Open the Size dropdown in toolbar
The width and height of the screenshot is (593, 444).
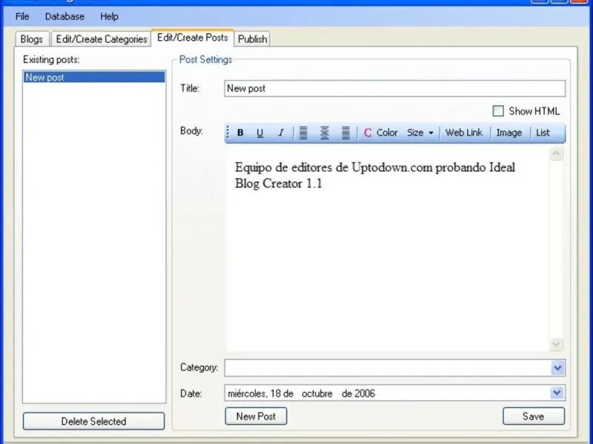(x=420, y=133)
